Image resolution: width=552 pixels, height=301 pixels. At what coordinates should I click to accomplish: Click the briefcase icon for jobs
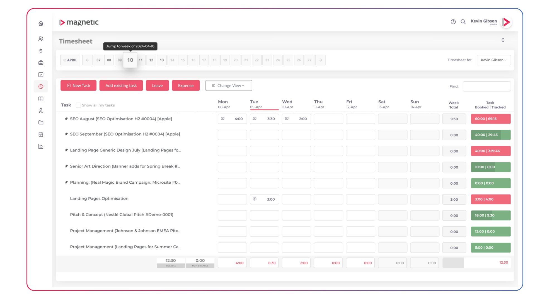41,62
